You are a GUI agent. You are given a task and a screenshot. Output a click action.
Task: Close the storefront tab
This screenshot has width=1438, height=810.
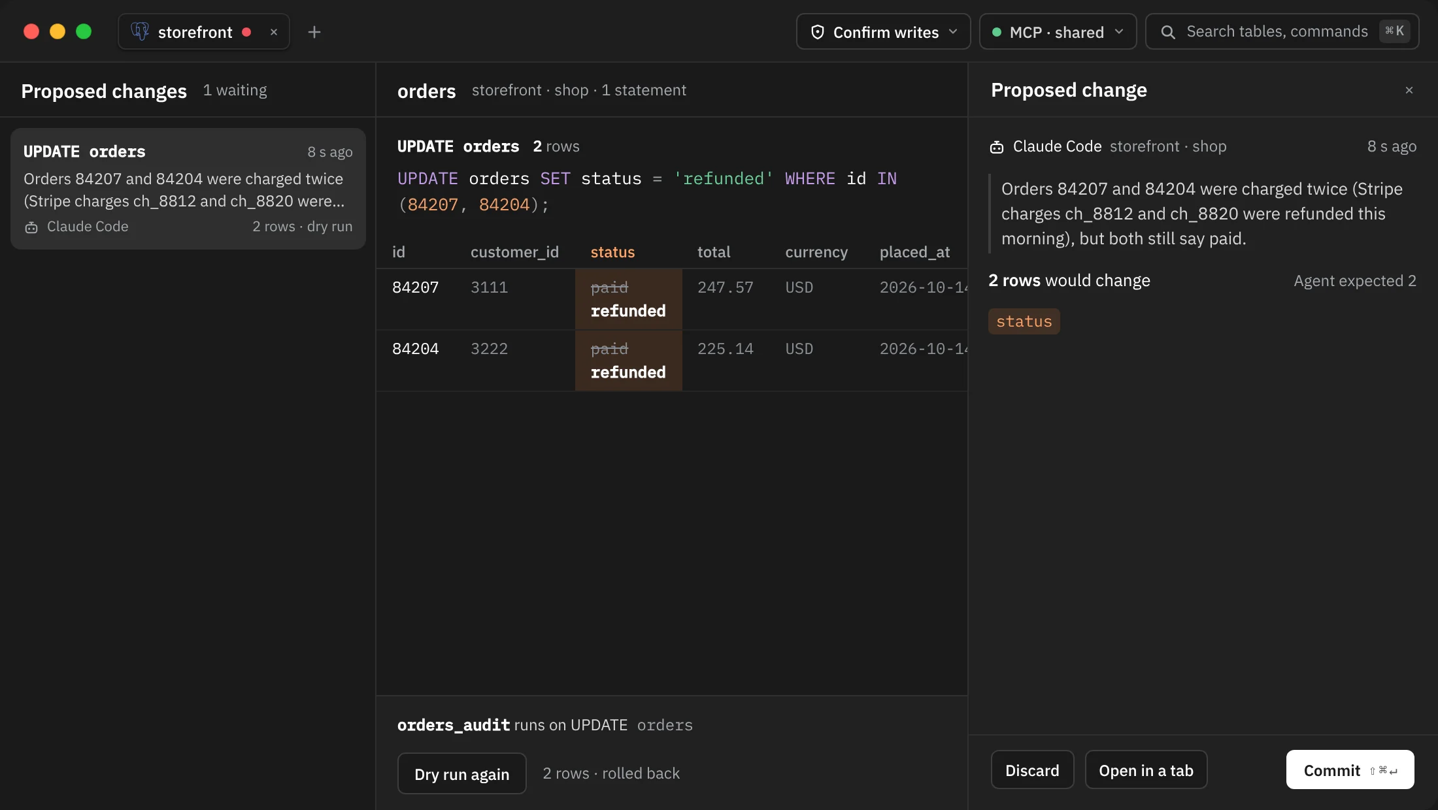coord(274,32)
